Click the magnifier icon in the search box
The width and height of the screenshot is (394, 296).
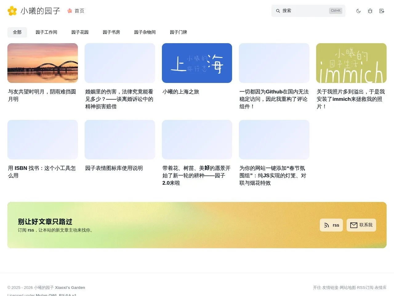click(278, 11)
